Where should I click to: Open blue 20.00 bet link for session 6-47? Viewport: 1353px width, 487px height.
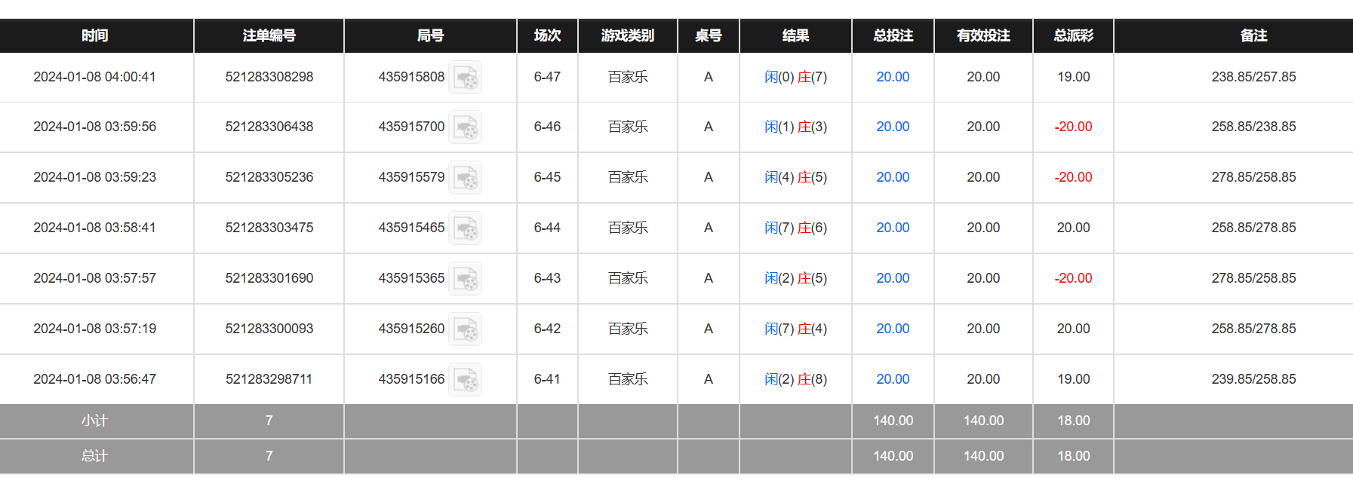[893, 77]
